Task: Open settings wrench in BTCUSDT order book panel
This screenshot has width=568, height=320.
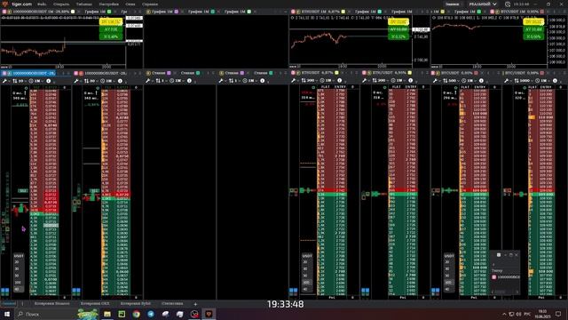Action: pos(436,81)
